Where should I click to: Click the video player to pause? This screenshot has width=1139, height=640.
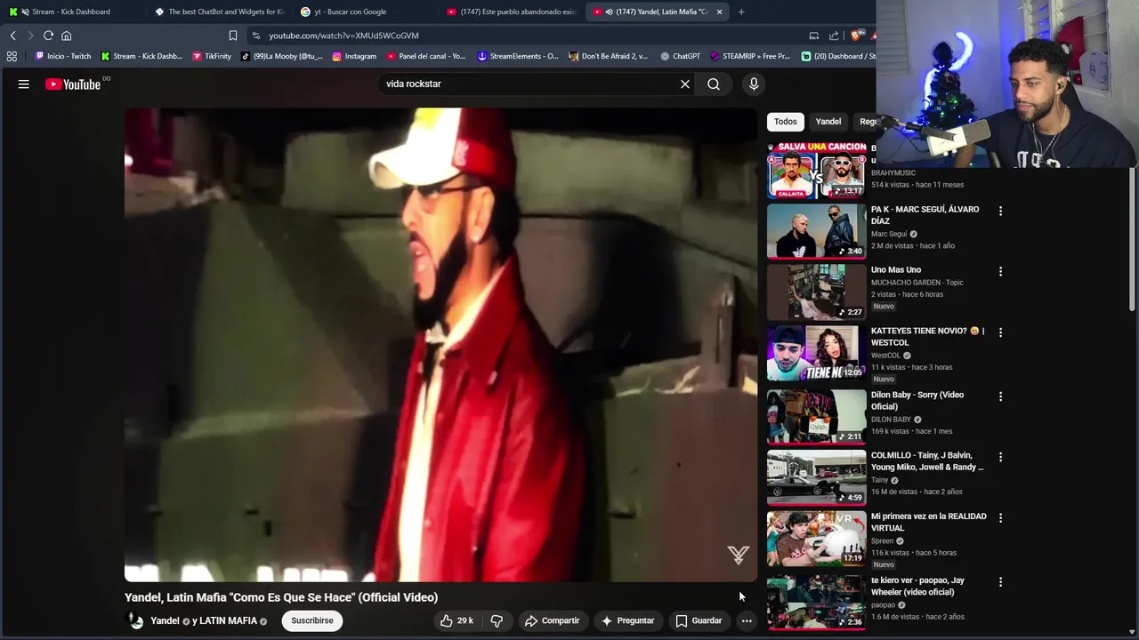coord(440,345)
